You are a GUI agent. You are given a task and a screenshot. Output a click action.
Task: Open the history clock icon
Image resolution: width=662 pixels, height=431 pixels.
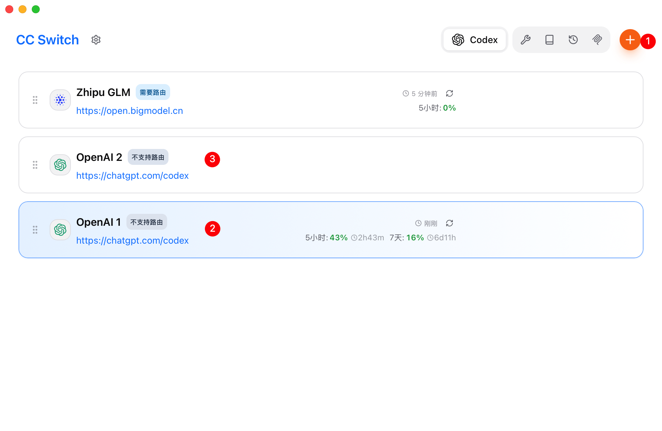(x=573, y=40)
